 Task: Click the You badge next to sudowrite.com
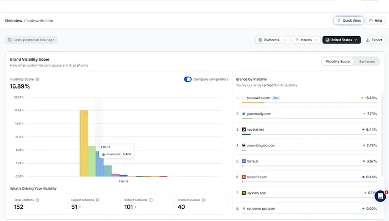pyautogui.click(x=276, y=98)
